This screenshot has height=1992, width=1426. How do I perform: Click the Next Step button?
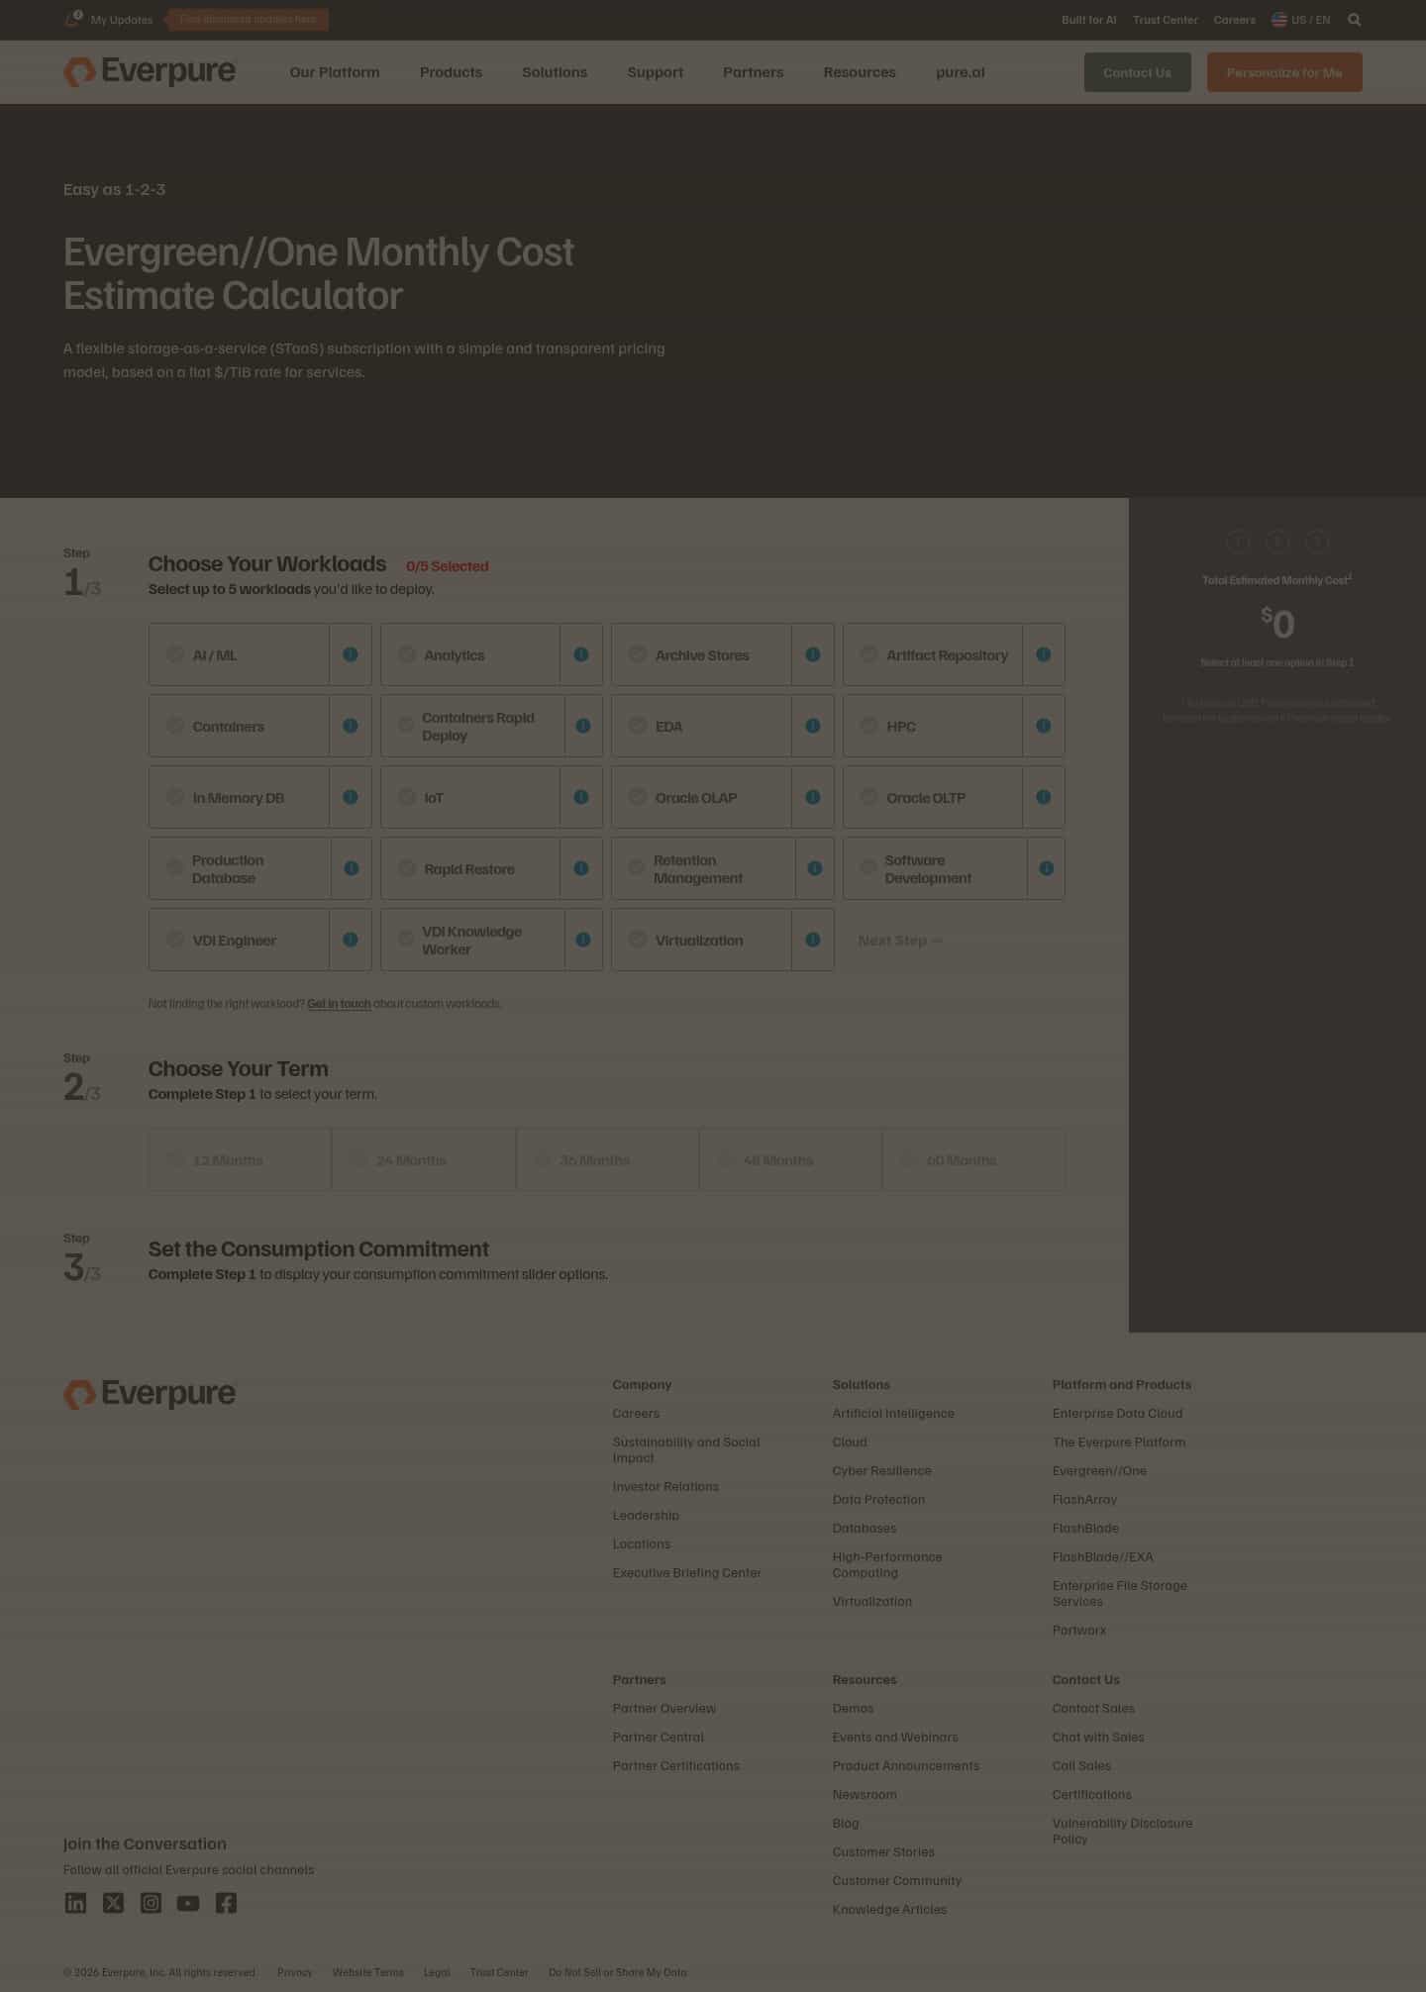900,940
